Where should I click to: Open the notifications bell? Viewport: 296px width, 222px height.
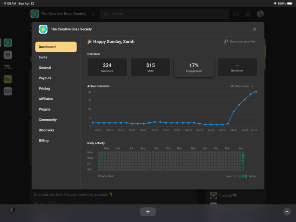point(248,14)
